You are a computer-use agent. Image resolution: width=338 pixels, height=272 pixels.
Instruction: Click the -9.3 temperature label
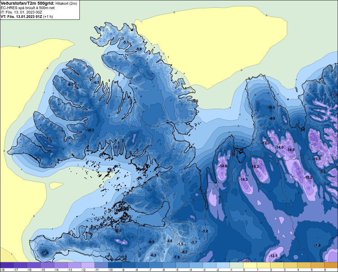(x=151, y=242)
